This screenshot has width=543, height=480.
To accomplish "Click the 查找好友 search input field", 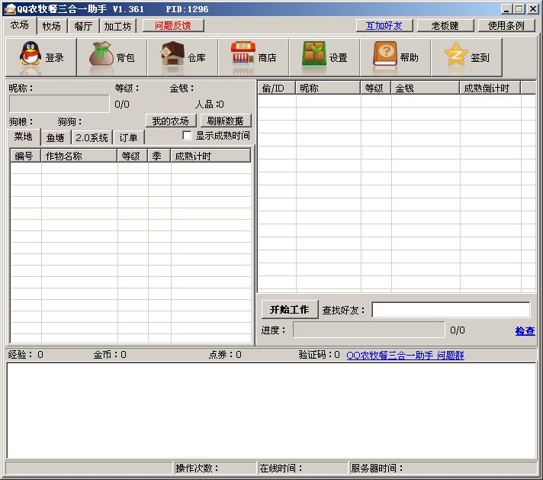I will coord(451,310).
